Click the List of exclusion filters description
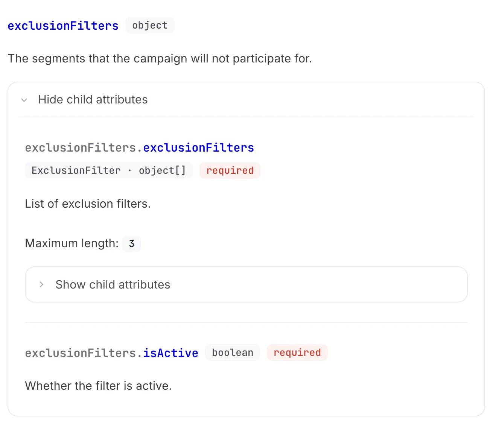The image size is (490, 427). tap(87, 204)
